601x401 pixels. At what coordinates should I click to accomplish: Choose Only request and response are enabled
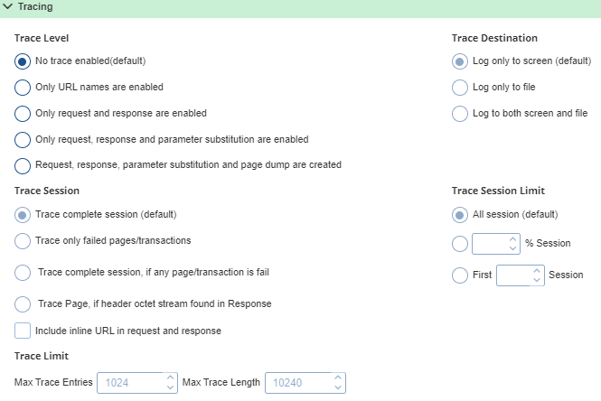click(23, 114)
